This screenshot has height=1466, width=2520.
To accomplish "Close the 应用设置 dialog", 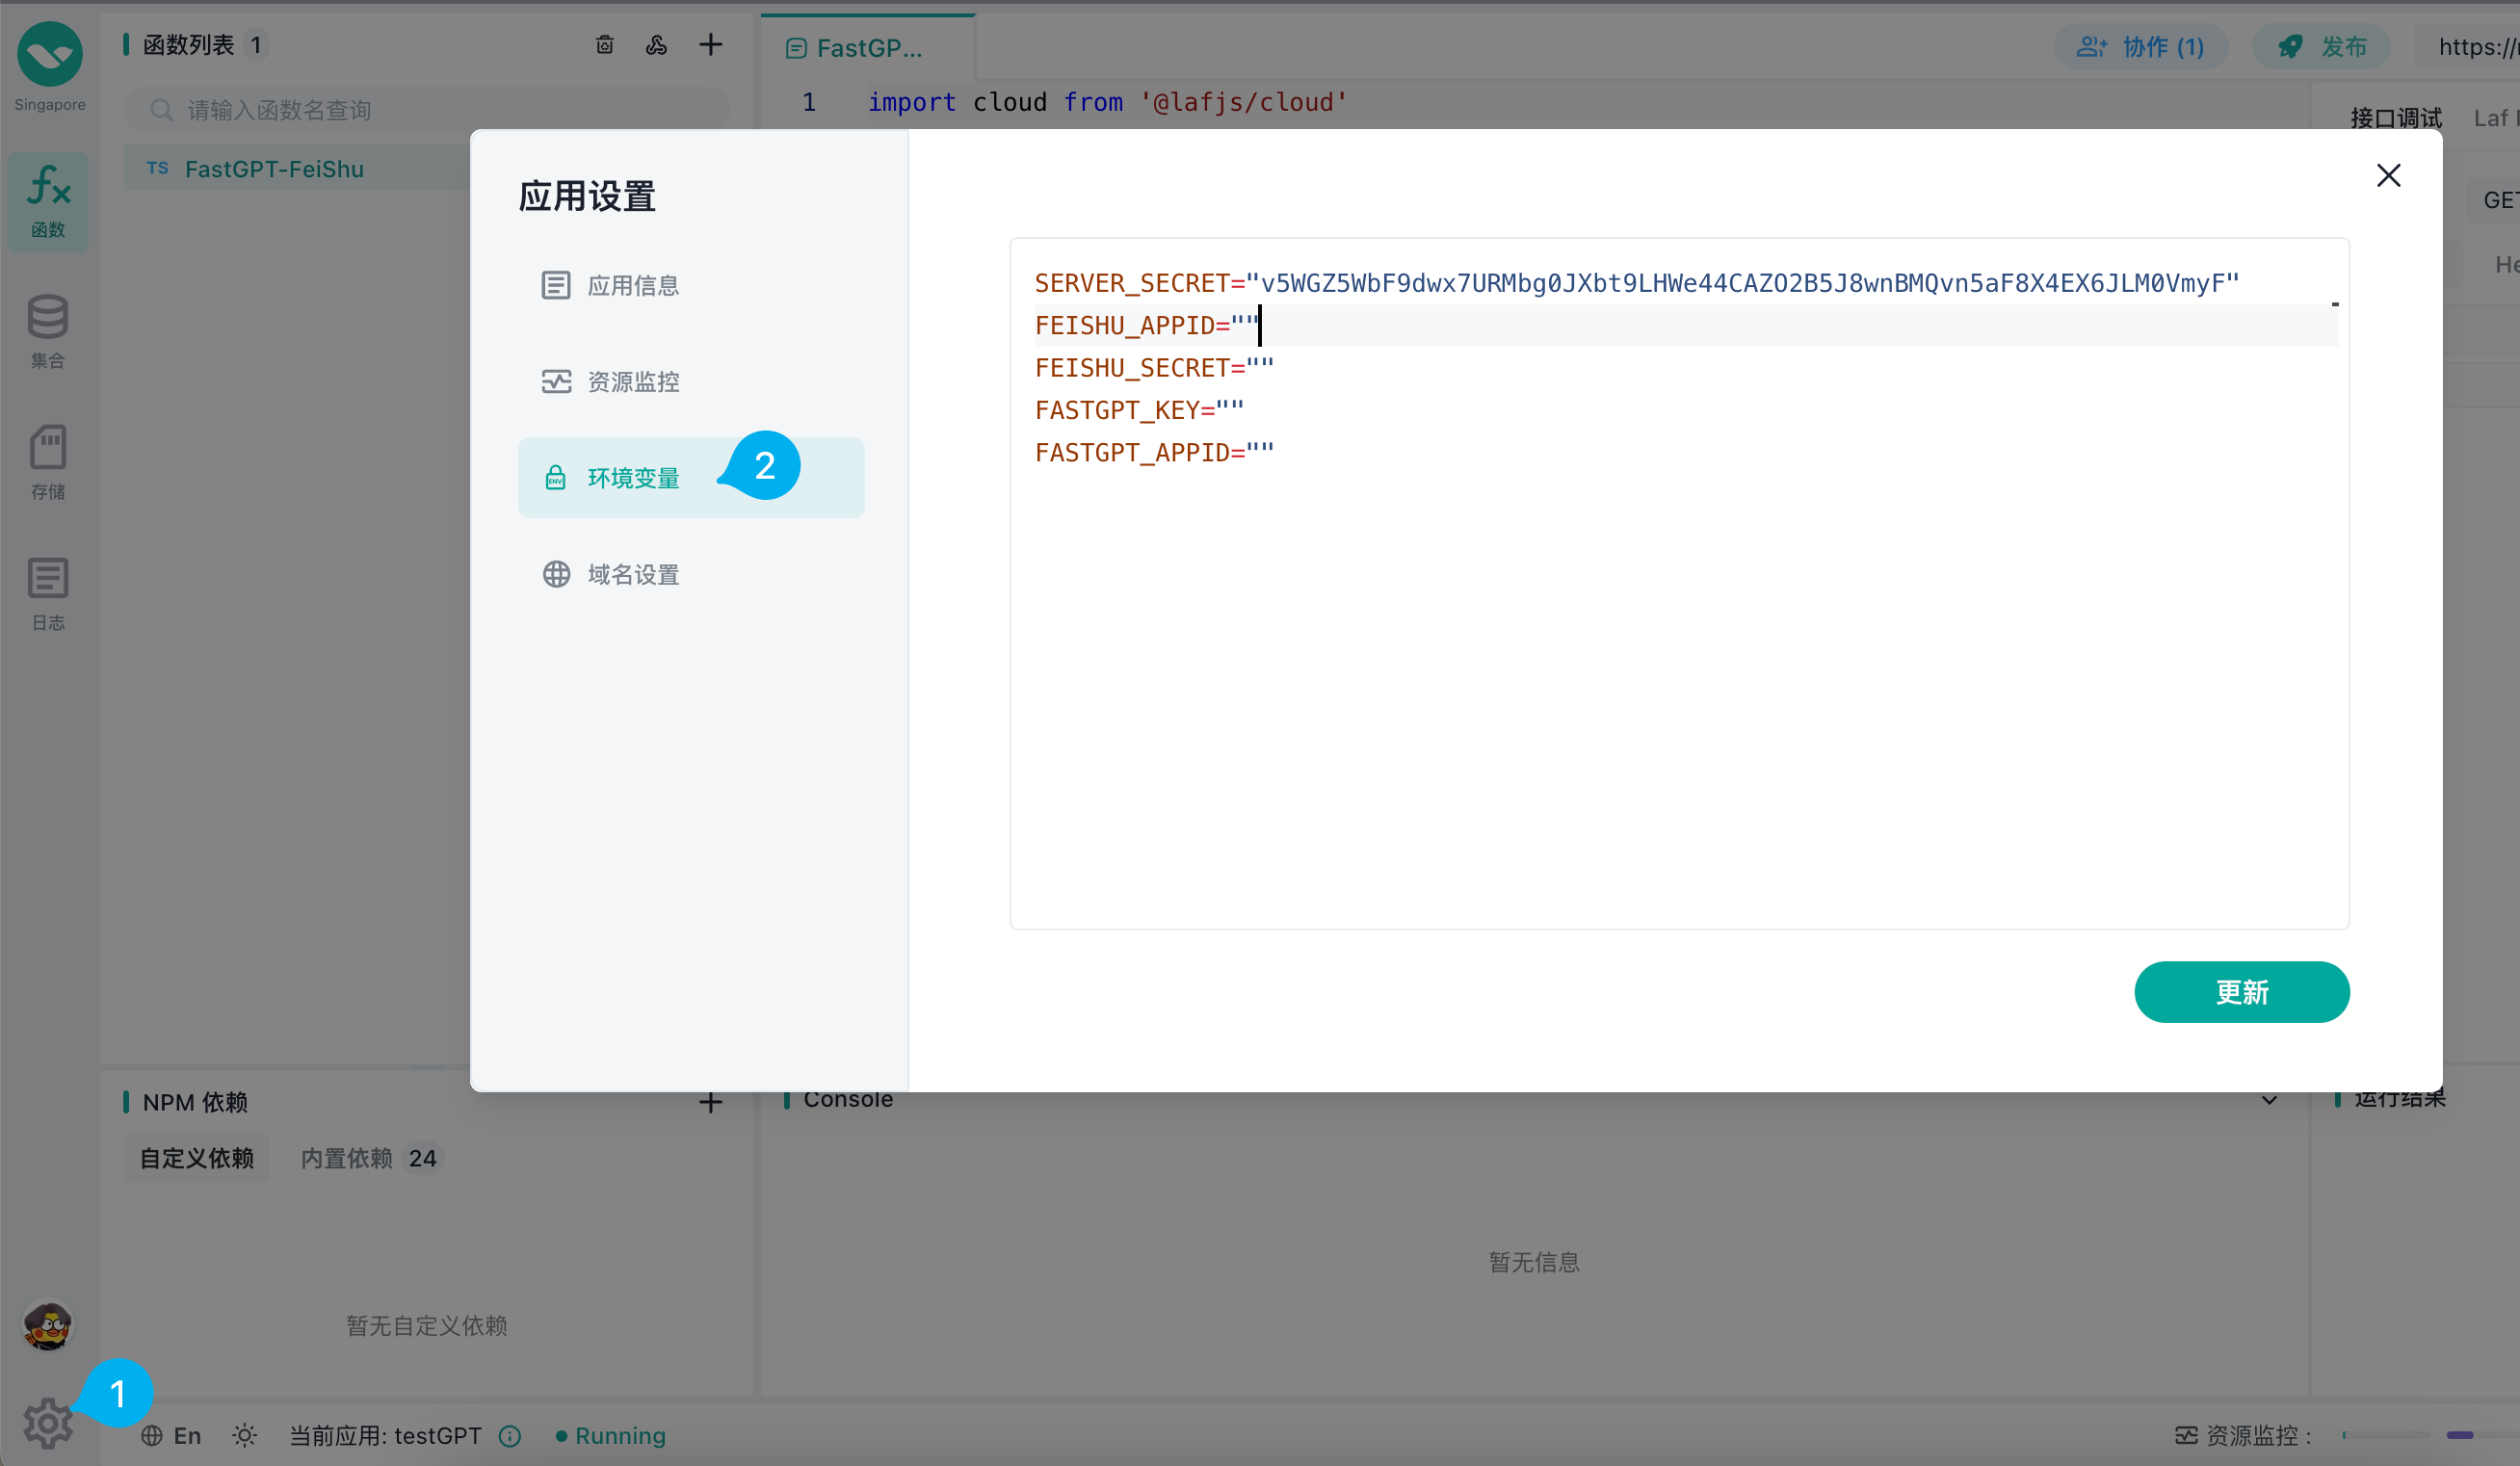I will [2388, 175].
